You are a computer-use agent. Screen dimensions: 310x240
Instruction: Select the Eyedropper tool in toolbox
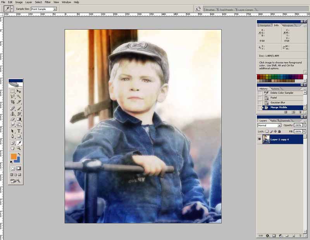19,142
